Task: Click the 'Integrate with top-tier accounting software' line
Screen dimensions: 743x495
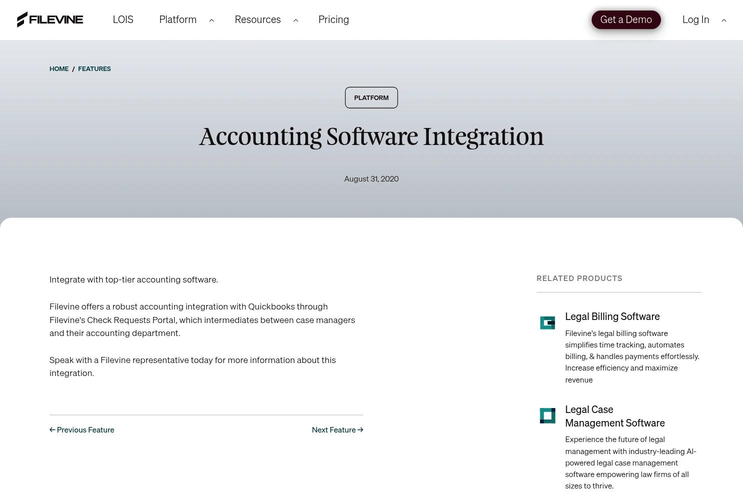Action: click(x=134, y=279)
